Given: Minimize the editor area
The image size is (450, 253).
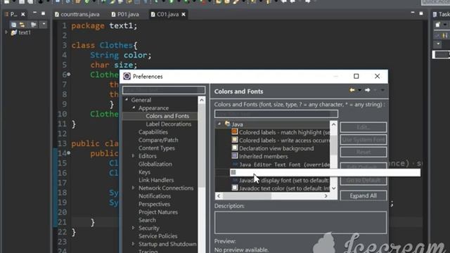Looking at the screenshot, I should coord(413,13).
